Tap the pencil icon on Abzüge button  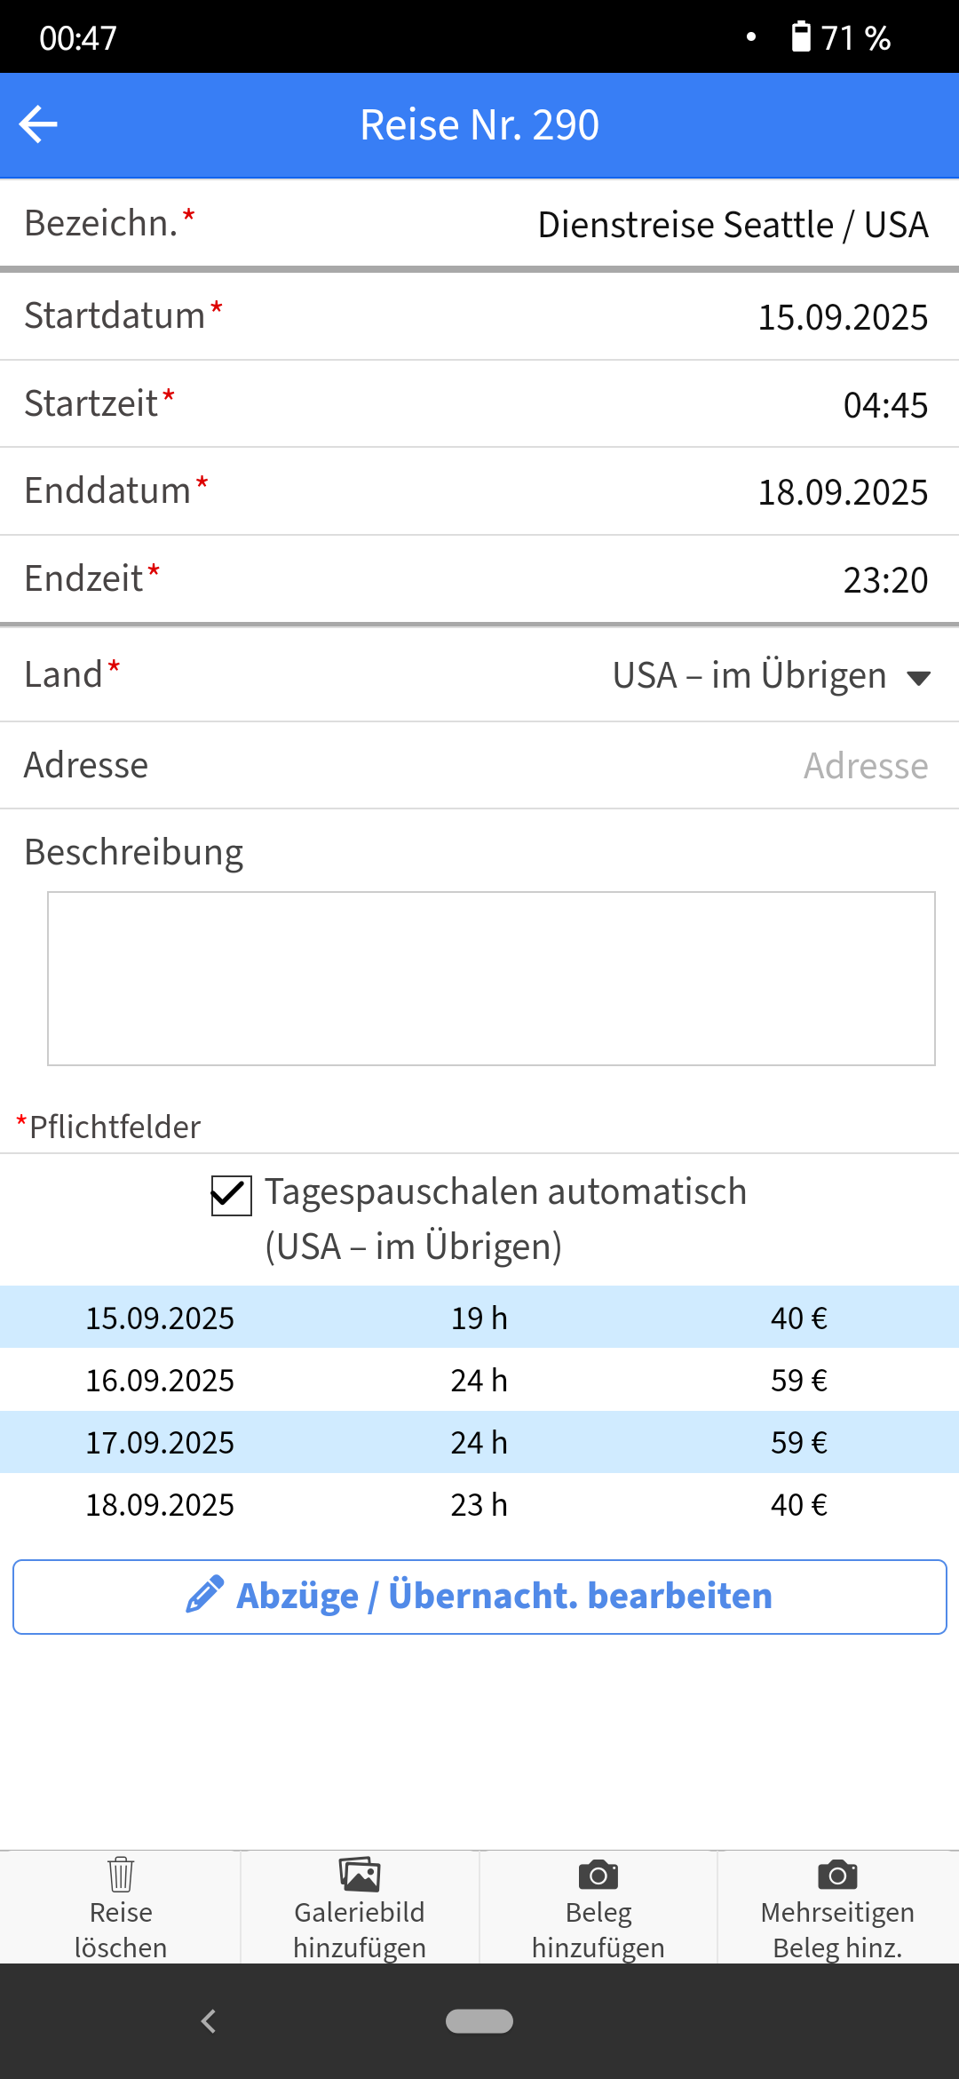point(204,1596)
